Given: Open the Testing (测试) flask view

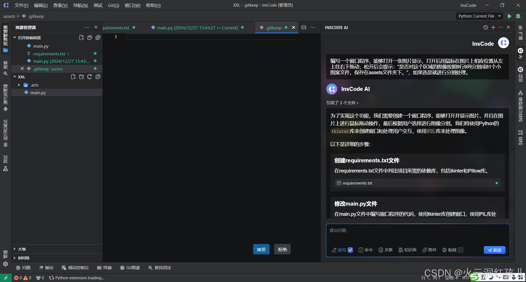Looking at the screenshot, I should click(5, 163).
